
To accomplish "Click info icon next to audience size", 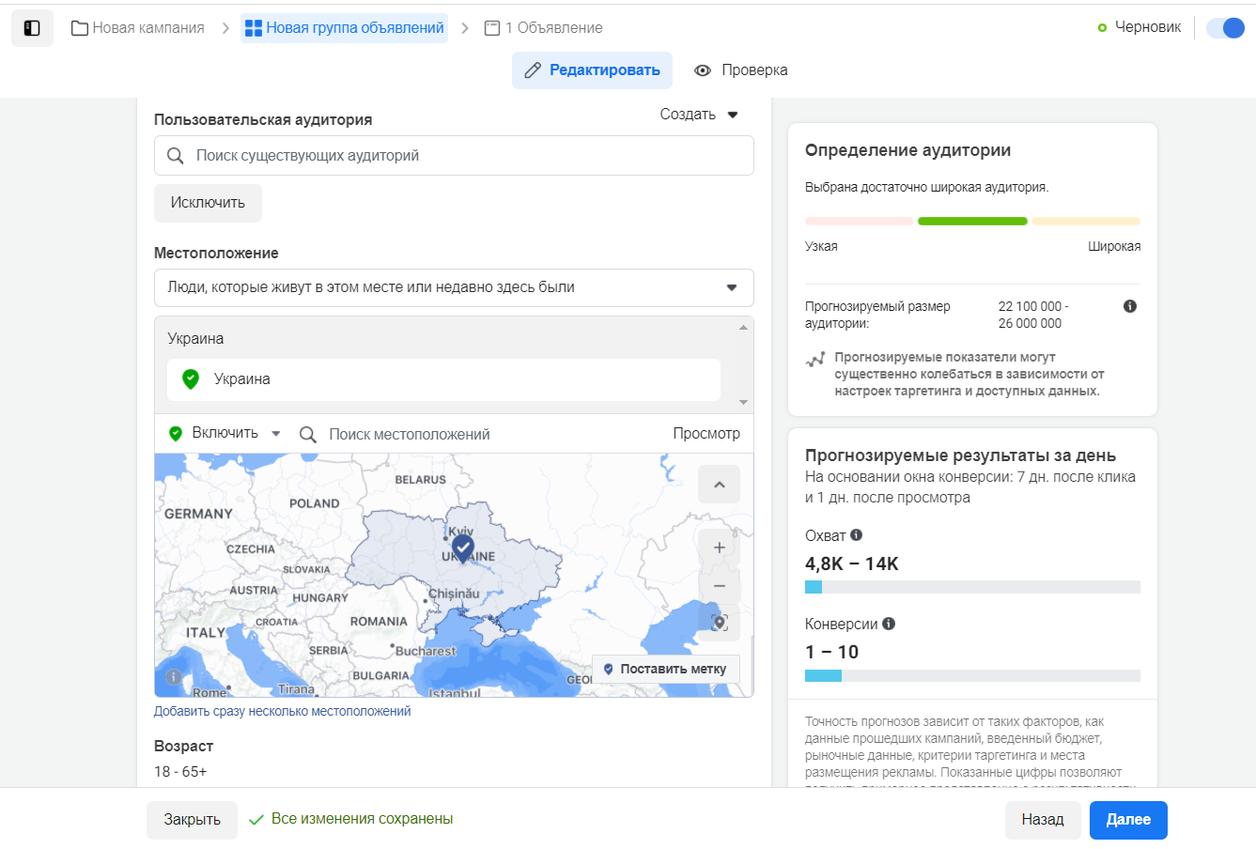I will tap(1129, 306).
